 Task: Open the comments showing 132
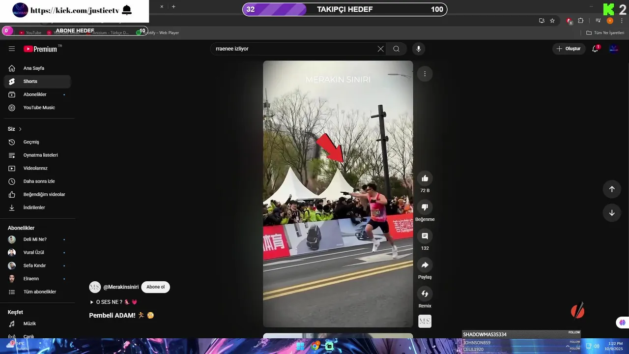(x=425, y=236)
